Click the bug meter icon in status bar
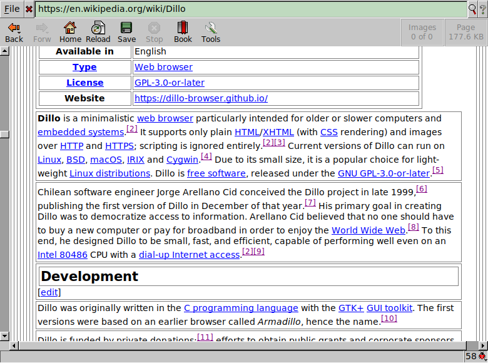The height and width of the screenshot is (363, 488). click(482, 356)
